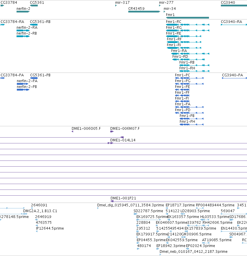The height and width of the screenshot is (256, 247).
Task: Click the AT19085.5prime label
Action: [x=217, y=240]
